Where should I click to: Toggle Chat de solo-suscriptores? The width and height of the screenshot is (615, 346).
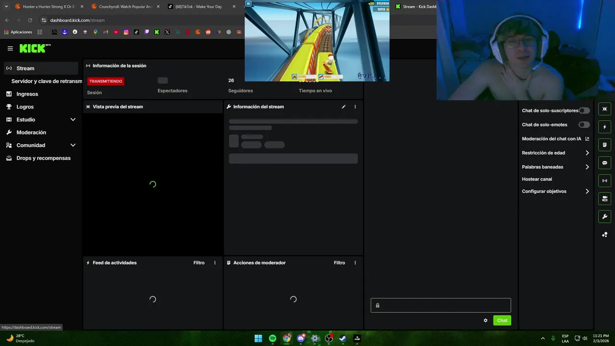click(x=584, y=111)
